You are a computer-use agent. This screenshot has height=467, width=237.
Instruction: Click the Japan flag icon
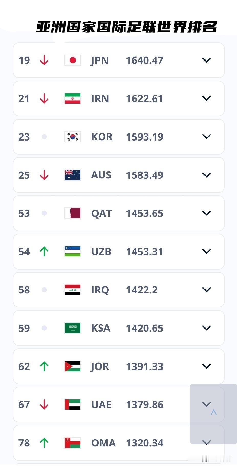[73, 60]
